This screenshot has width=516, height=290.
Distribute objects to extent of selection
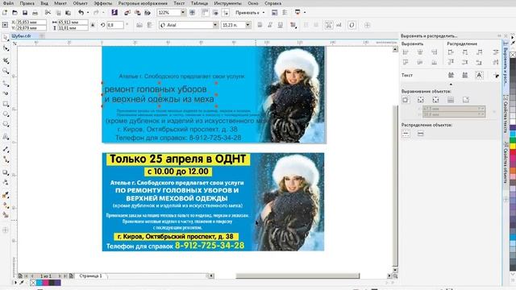click(x=406, y=134)
